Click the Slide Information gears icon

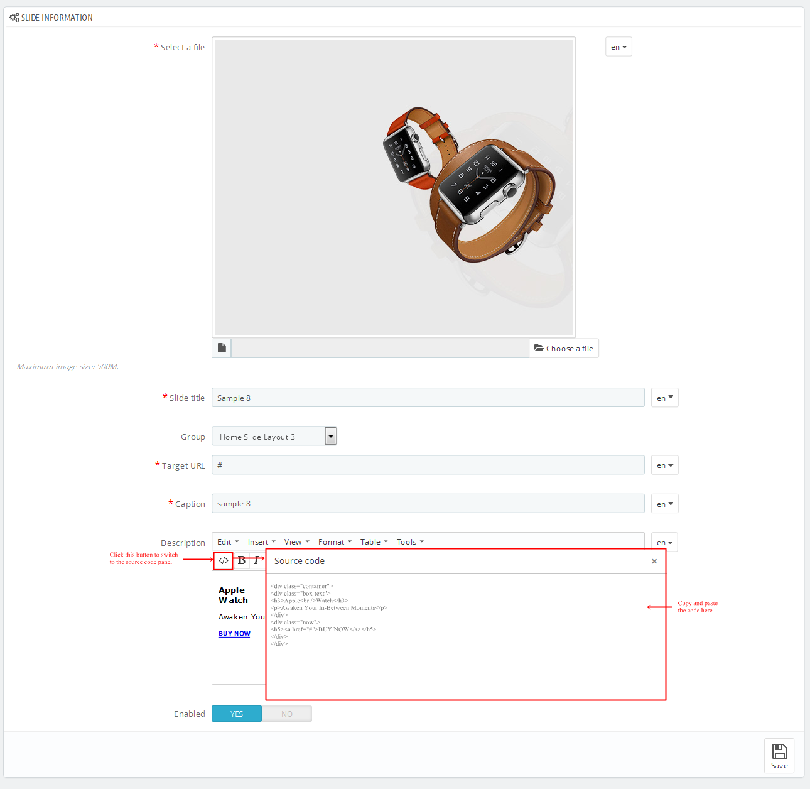[14, 18]
